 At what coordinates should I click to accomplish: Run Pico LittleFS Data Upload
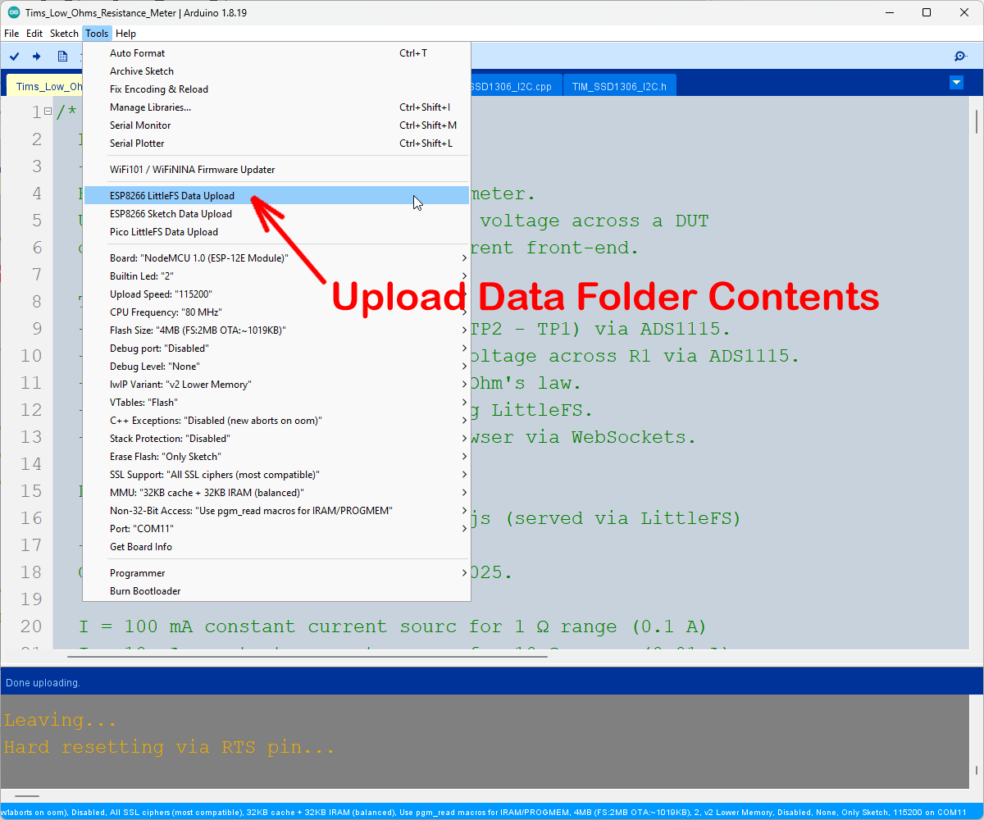coord(278,232)
